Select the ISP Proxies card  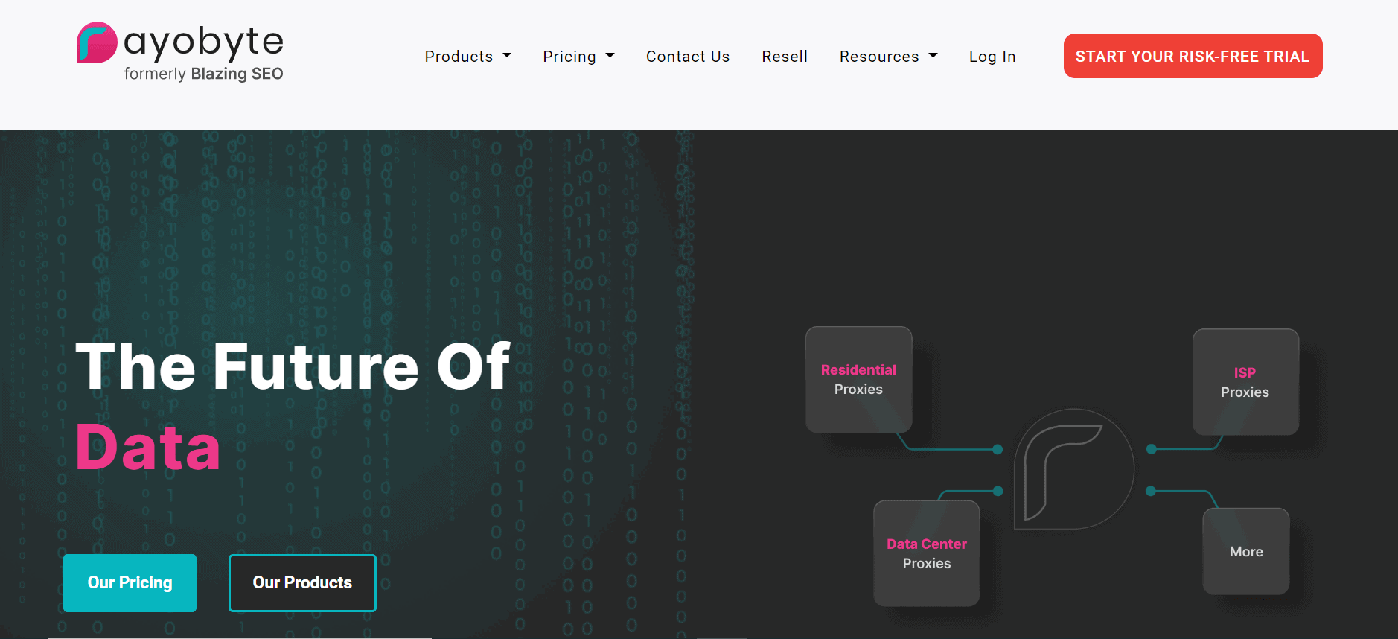pyautogui.click(x=1245, y=382)
